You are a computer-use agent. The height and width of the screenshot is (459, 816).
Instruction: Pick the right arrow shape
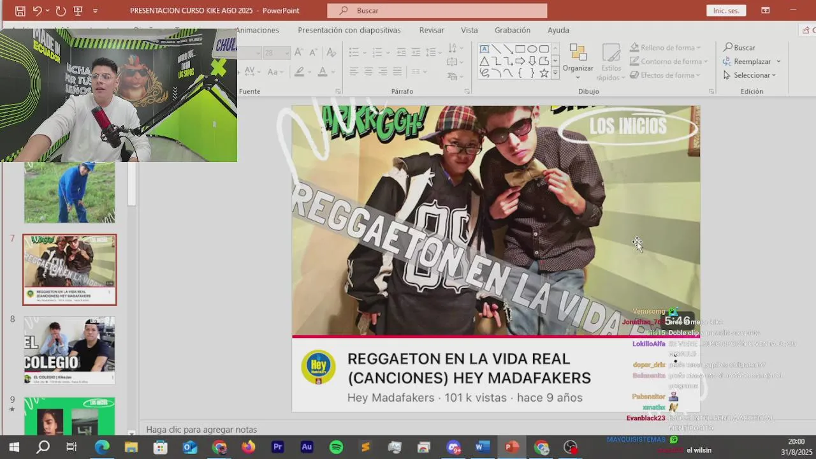[x=520, y=61]
